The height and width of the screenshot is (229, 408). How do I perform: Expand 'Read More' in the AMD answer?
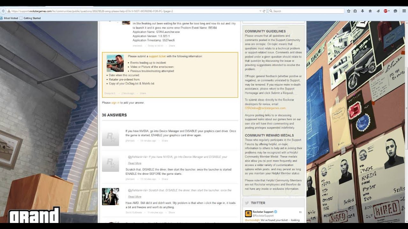(135, 197)
